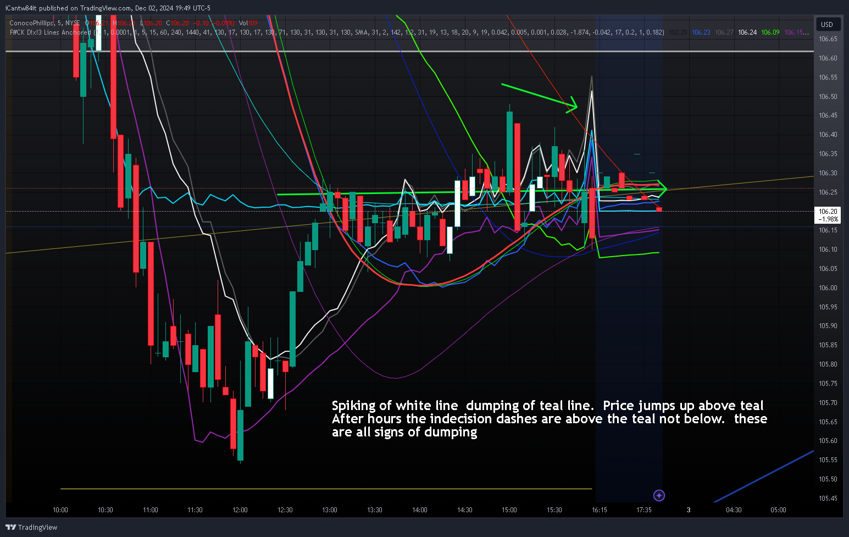Click the TradingView logo at the bottom
The height and width of the screenshot is (537, 849).
point(32,527)
